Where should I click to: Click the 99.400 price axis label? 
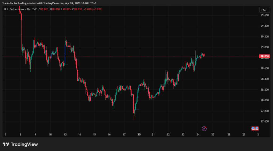[264, 26]
